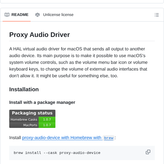The image size is (164, 164).
Task: Switch to Unlicense license tab
Action: (x=54, y=15)
